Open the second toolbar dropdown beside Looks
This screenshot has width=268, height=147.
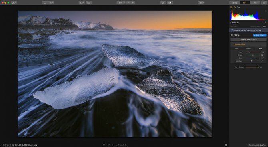pos(51,3)
